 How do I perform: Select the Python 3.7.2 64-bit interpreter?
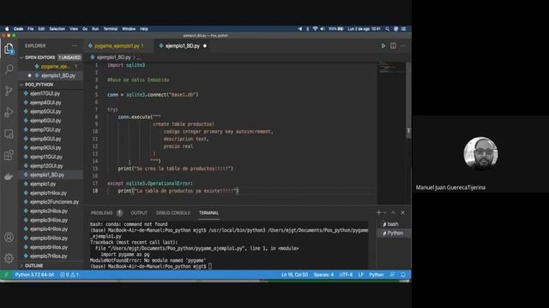click(34, 275)
